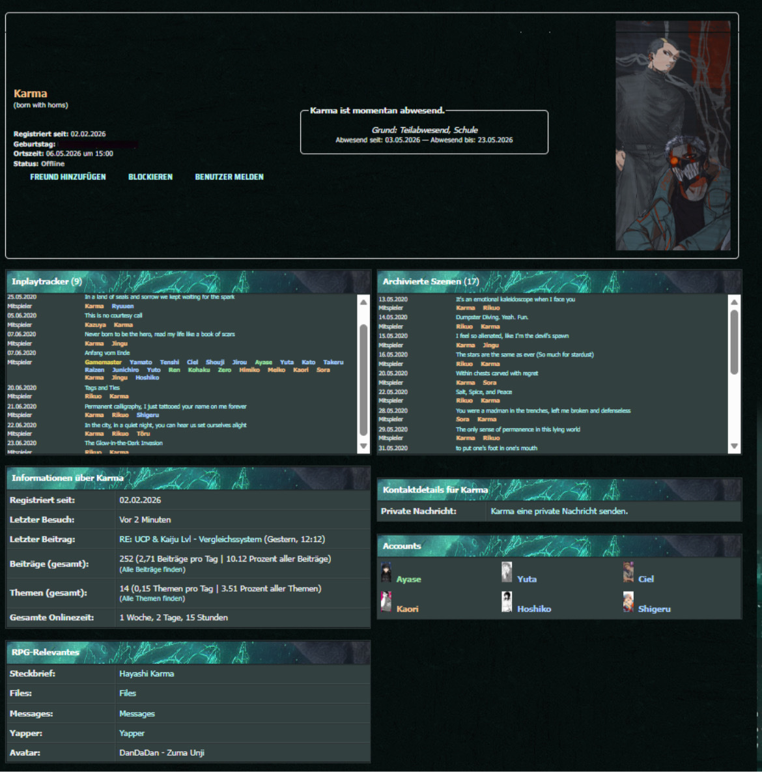
Task: Open the Steckbrief link Hayashi Karma
Action: click(x=147, y=674)
